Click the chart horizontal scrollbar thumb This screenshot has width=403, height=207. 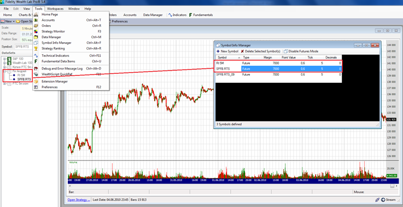(x=392, y=186)
